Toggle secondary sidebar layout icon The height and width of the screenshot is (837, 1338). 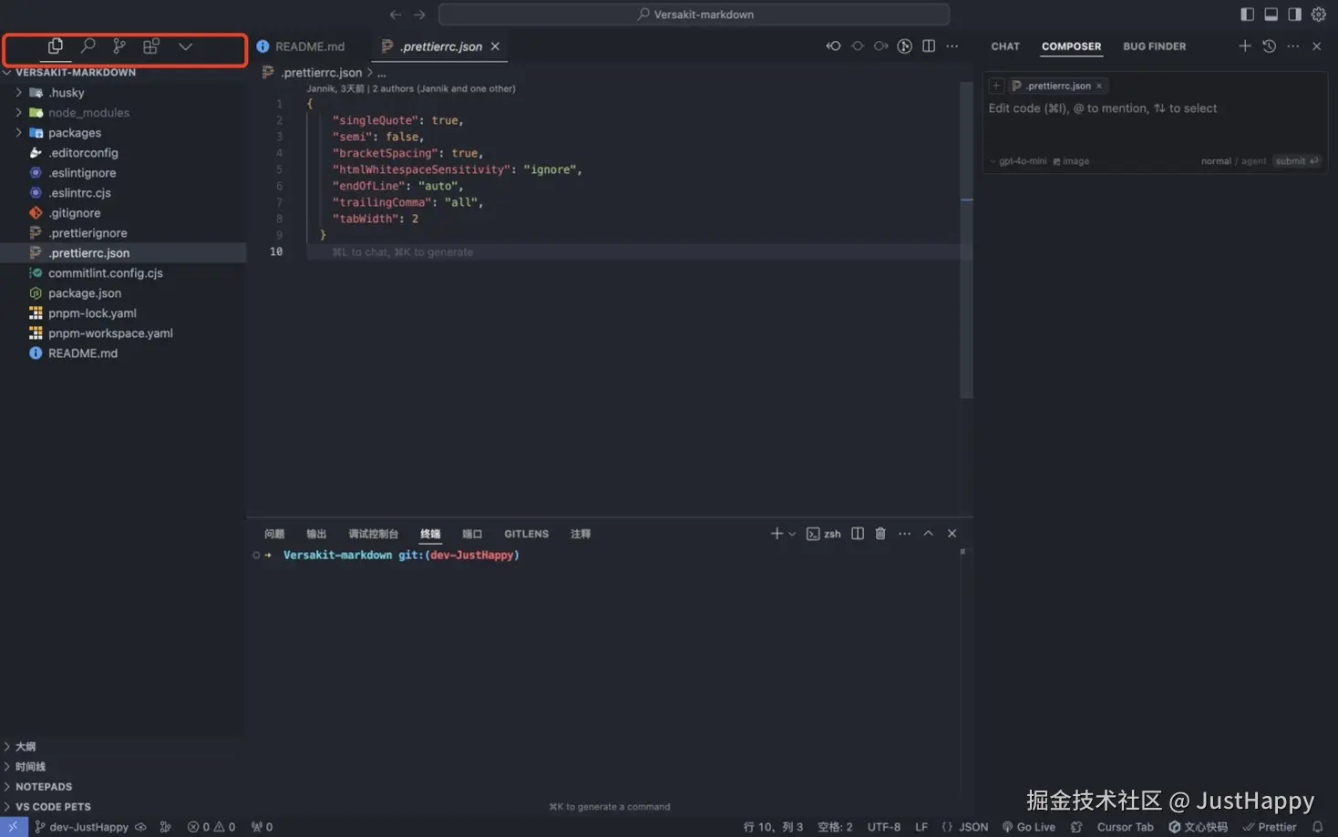click(1294, 14)
